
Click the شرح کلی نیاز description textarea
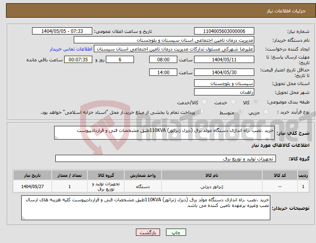click(164, 133)
